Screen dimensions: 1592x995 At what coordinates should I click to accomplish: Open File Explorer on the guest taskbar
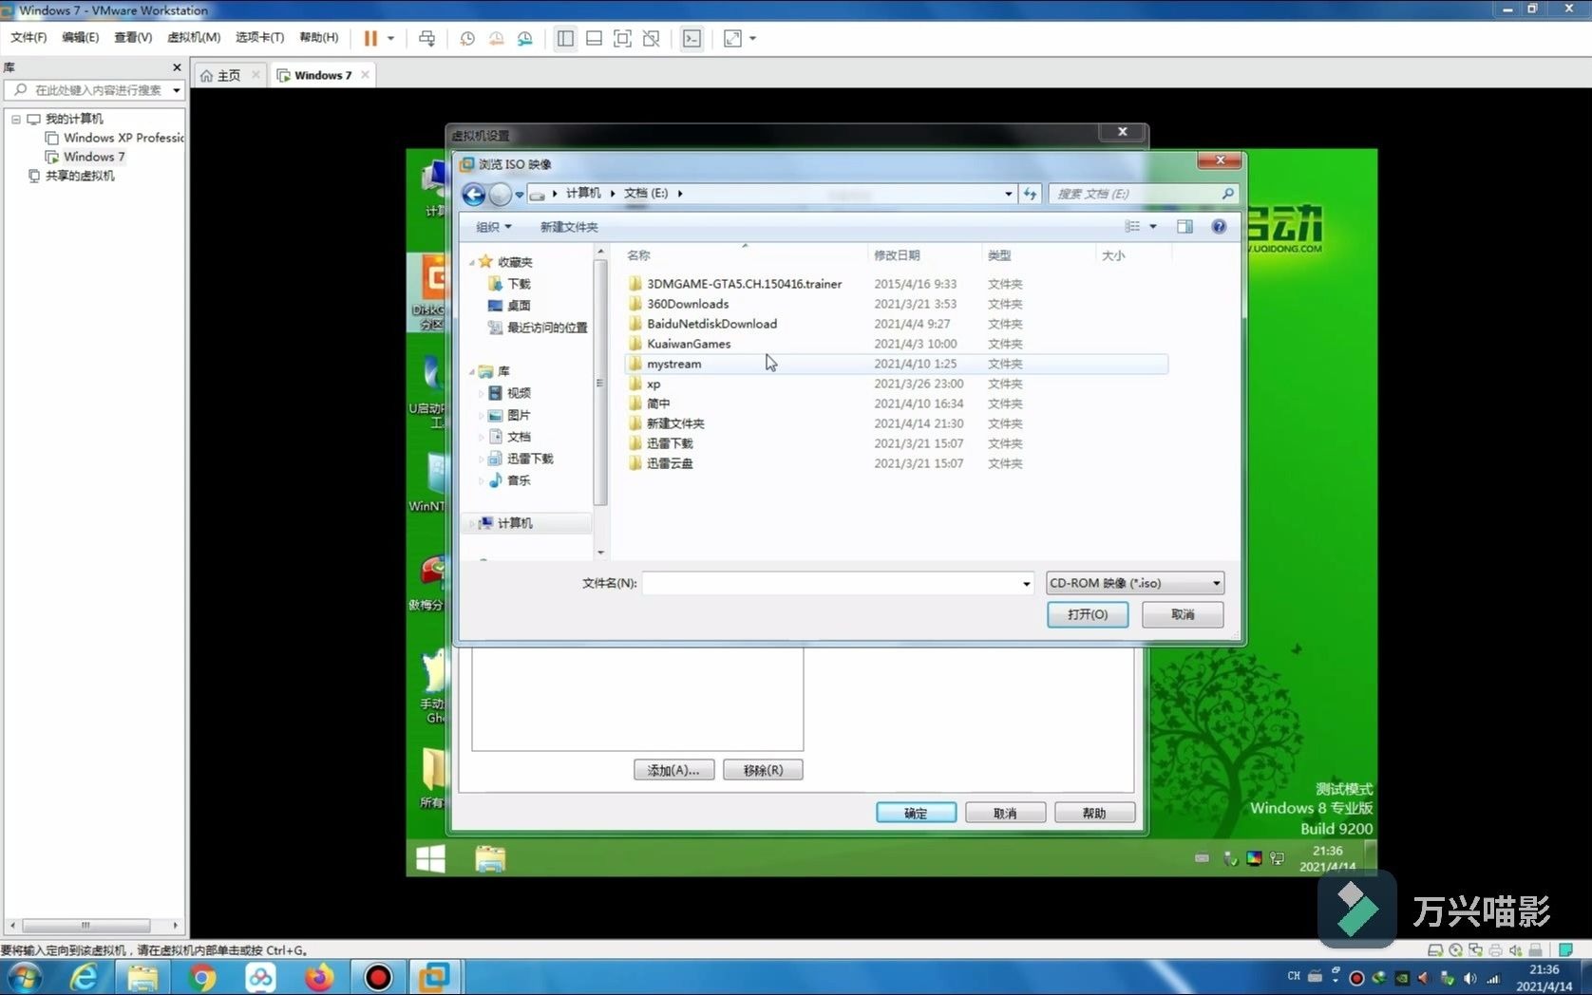coord(490,858)
